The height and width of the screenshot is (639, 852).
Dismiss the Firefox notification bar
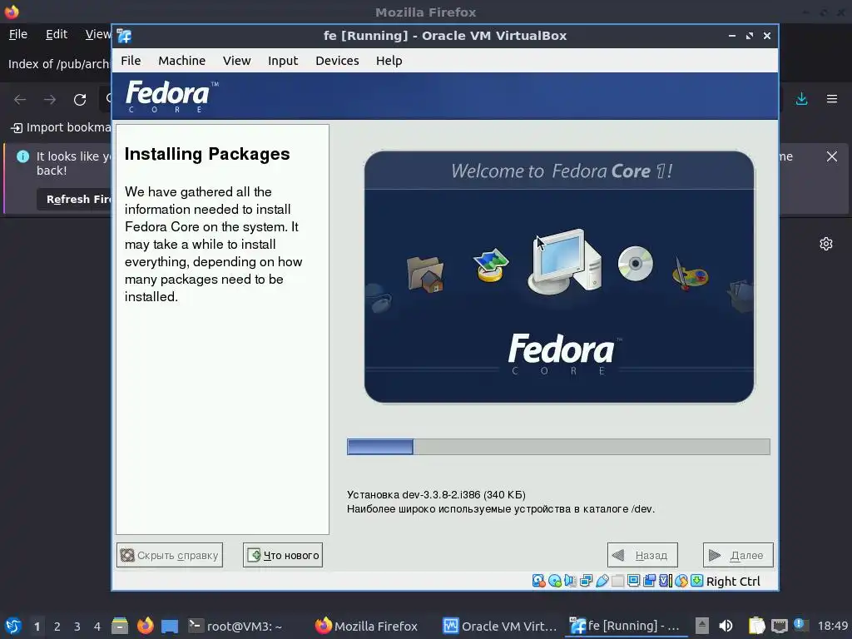832,156
